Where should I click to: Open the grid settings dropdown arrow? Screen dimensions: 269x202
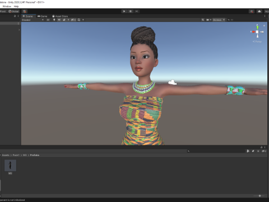[x=83, y=20]
